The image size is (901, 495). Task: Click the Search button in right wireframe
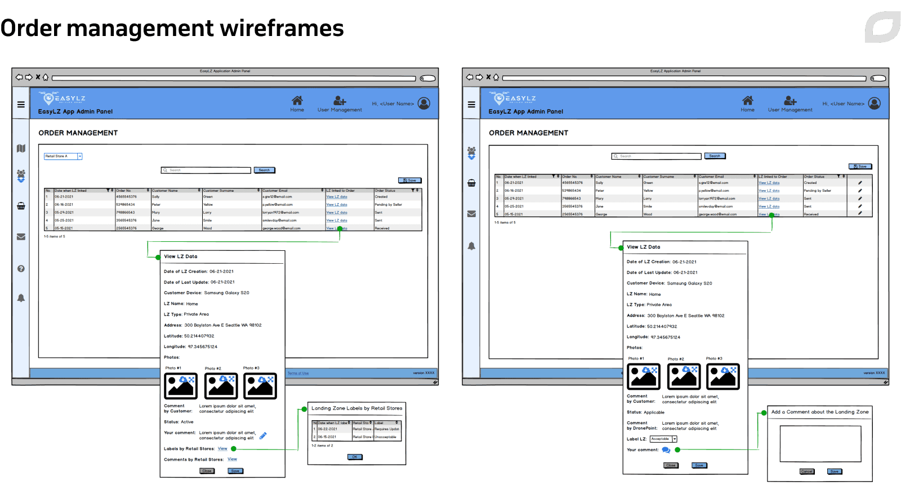[715, 156]
